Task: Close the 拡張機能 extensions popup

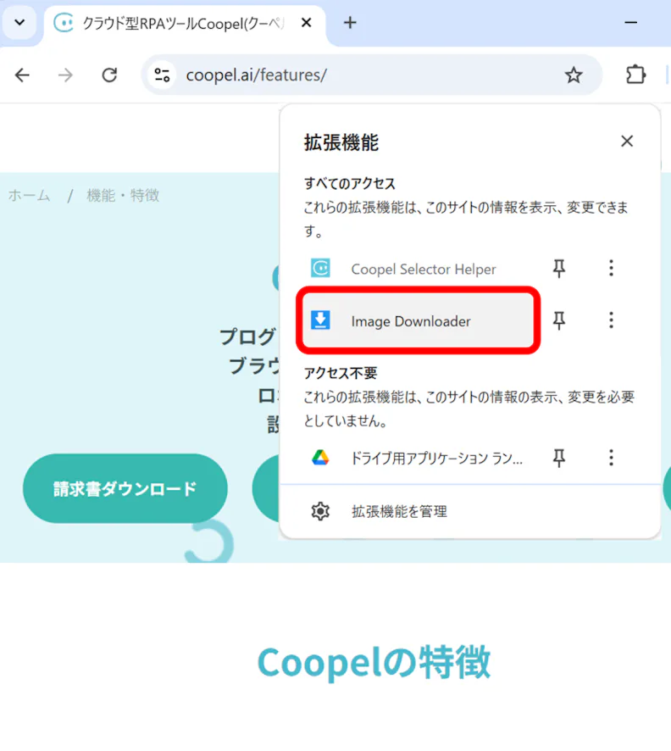Action: tap(627, 141)
